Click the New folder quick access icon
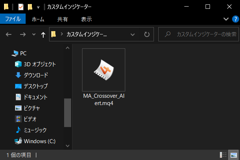 click(30, 7)
